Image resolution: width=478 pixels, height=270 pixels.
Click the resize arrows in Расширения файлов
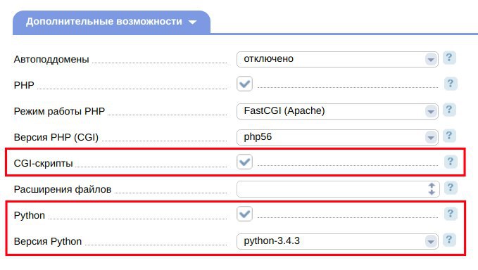point(432,189)
